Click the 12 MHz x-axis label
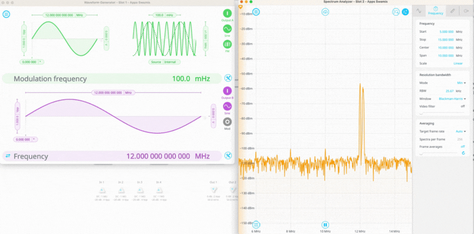The width and height of the screenshot is (474, 234). (359, 231)
